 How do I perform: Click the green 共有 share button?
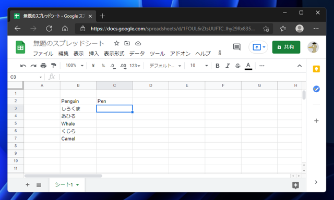[x=286, y=47]
